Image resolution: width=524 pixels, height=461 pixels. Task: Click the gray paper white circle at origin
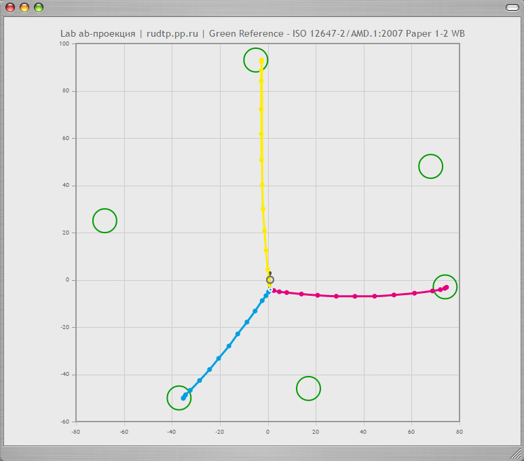tap(270, 279)
